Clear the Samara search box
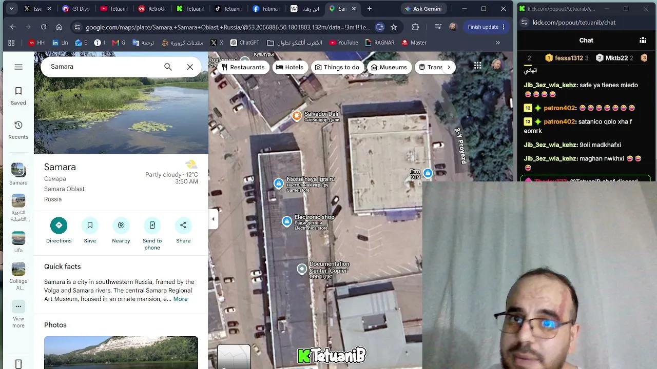Image resolution: width=657 pixels, height=369 pixels. 190,67
